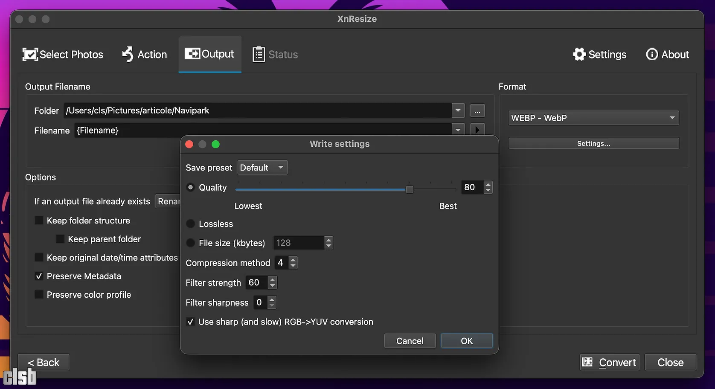
Task: Click the Convert button icon
Action: [587, 362]
